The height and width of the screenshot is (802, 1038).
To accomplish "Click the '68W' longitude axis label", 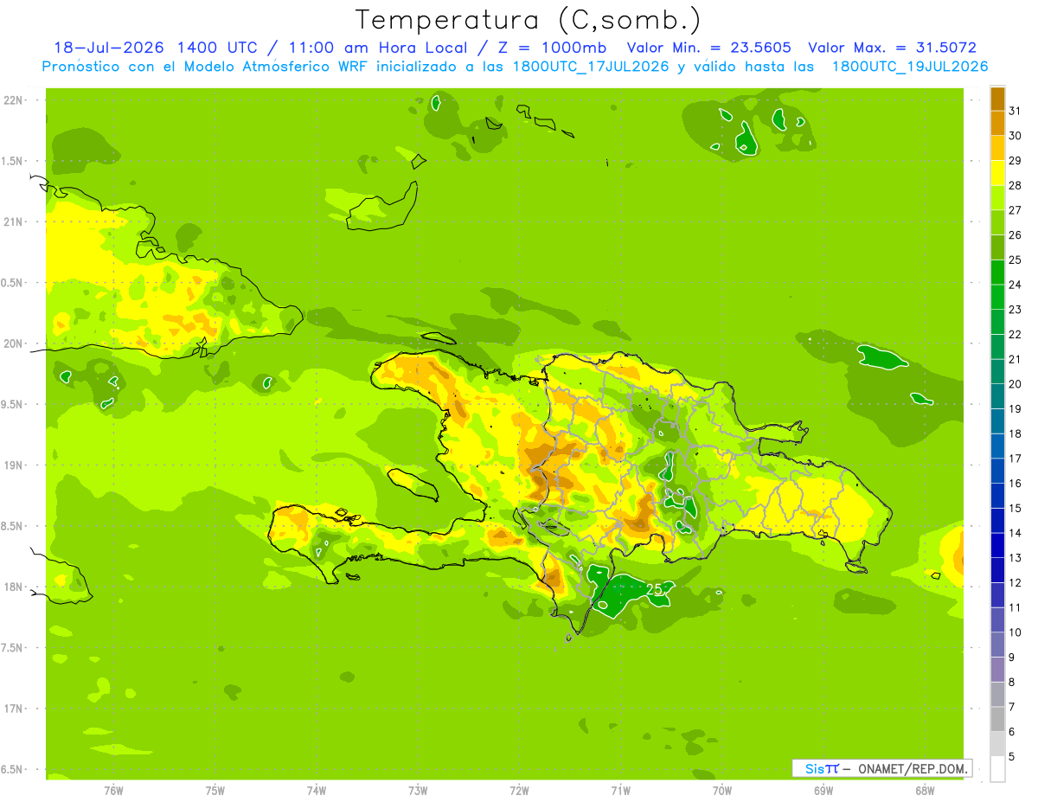I will click(925, 790).
